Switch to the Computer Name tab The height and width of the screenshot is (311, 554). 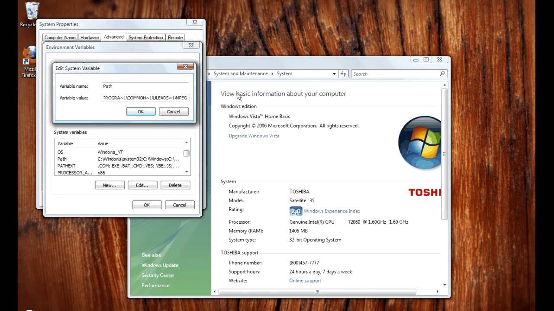60,38
